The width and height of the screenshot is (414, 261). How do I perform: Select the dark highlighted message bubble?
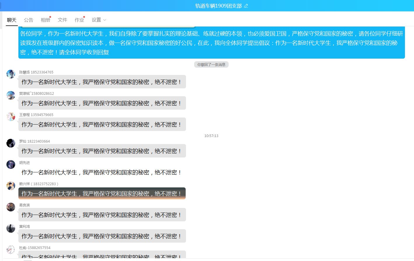102,194
